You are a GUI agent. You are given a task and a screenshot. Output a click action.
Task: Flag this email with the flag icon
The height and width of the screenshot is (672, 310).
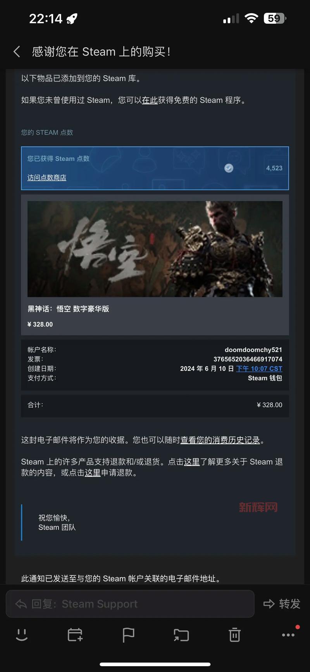coord(128,635)
